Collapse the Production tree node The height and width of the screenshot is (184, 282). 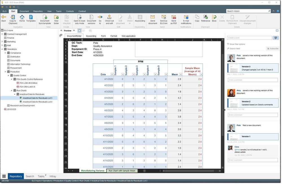click(x=5, y=72)
